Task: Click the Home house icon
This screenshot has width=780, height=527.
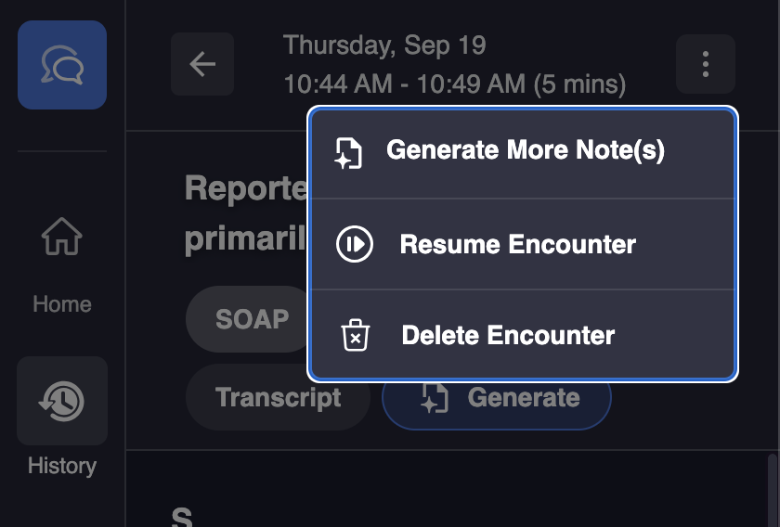Action: click(62, 238)
